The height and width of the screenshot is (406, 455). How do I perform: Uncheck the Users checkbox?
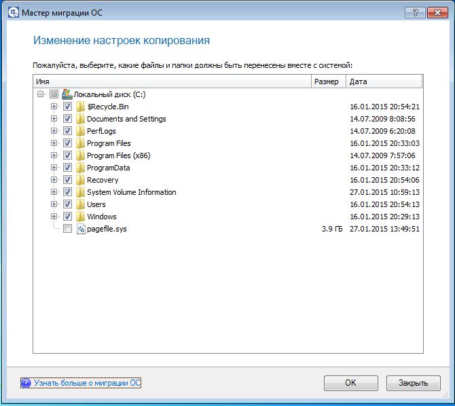[x=67, y=204]
